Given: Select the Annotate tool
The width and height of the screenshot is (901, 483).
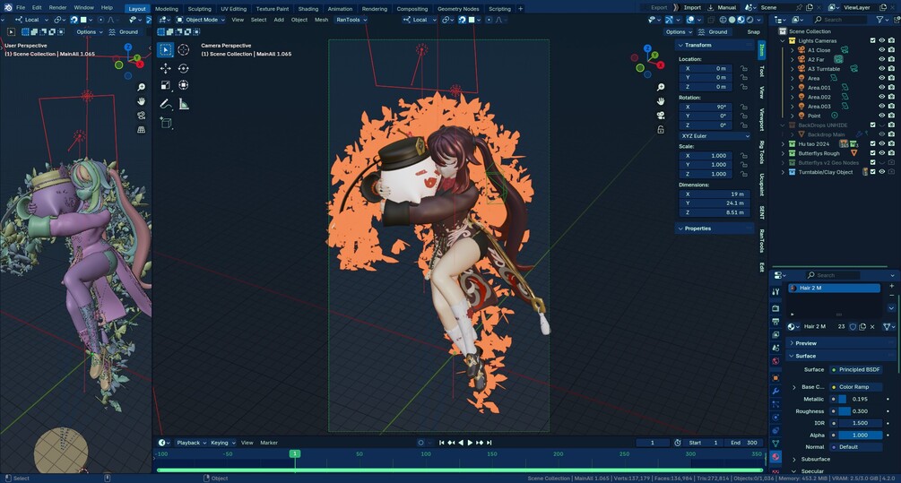Looking at the screenshot, I should tap(166, 104).
